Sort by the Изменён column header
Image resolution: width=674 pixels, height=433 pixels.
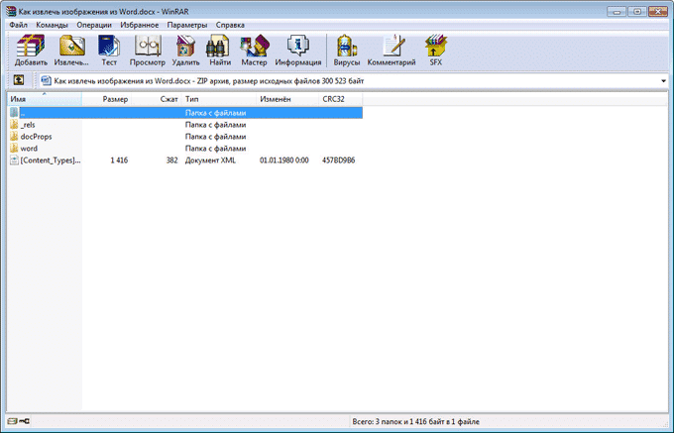(287, 99)
